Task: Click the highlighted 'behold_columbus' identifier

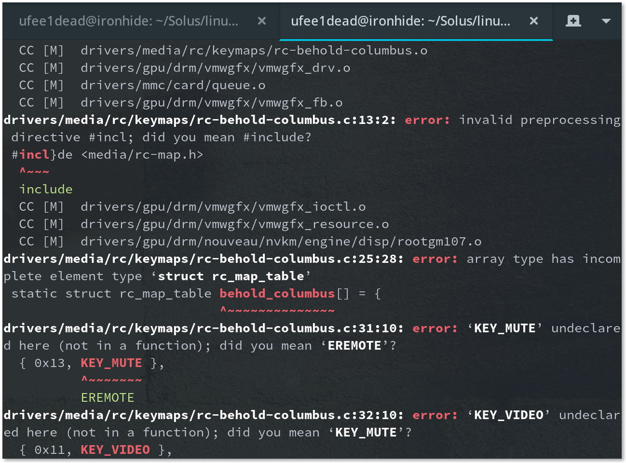Action: coord(277,294)
